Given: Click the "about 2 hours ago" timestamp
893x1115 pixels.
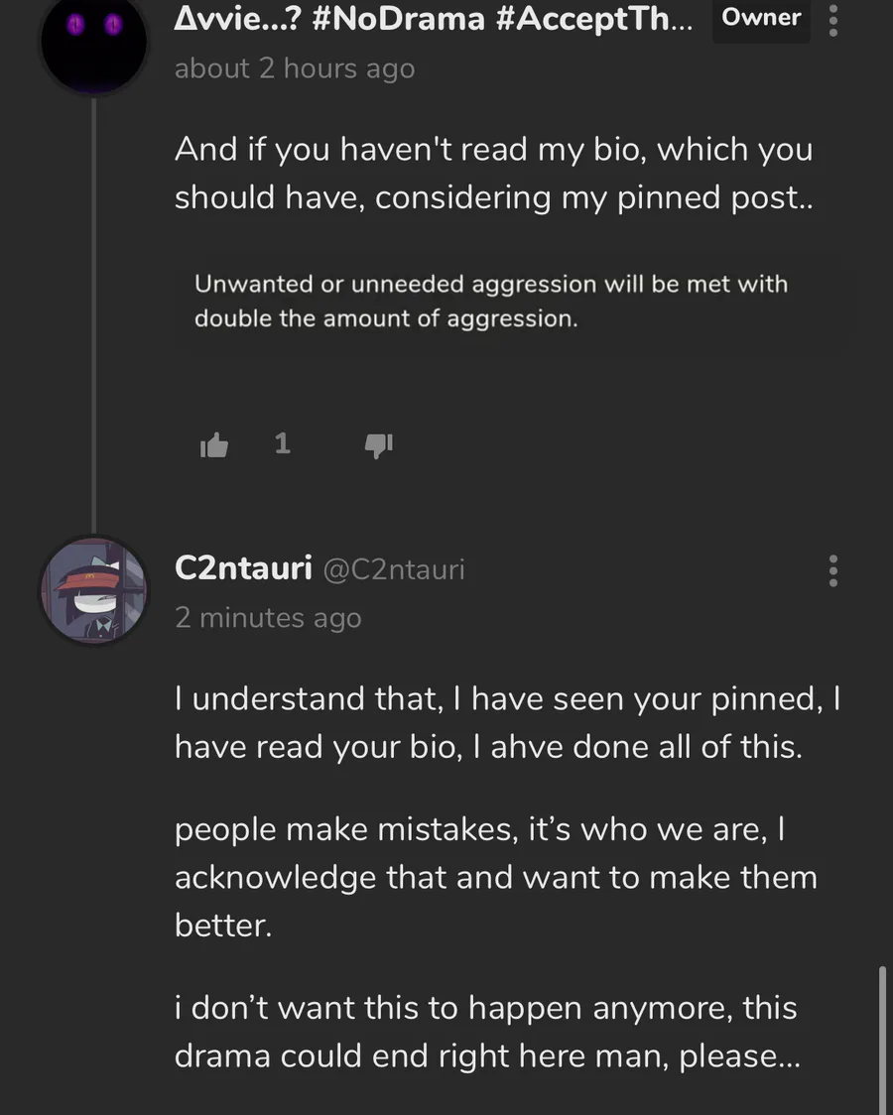Looking at the screenshot, I should click(295, 68).
